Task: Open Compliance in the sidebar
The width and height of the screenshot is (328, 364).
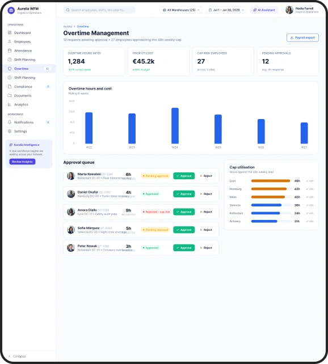Action: (x=29, y=87)
